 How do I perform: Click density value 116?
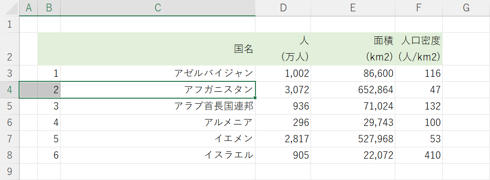(419, 73)
